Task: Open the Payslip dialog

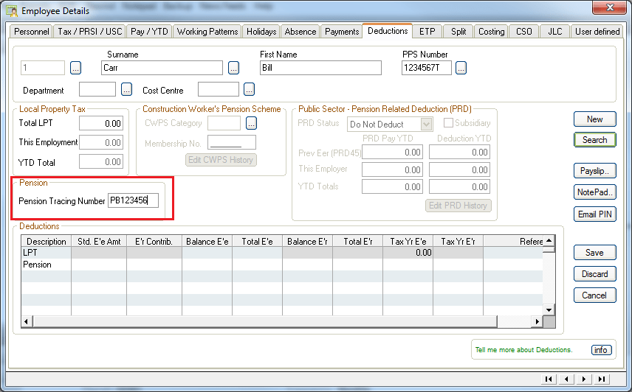Action: click(x=595, y=171)
